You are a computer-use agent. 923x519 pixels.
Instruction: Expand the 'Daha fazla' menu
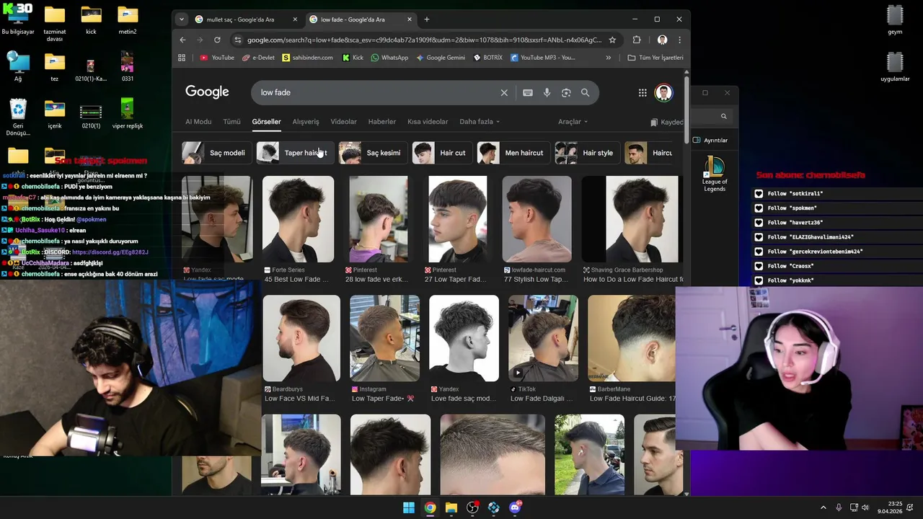coord(480,122)
